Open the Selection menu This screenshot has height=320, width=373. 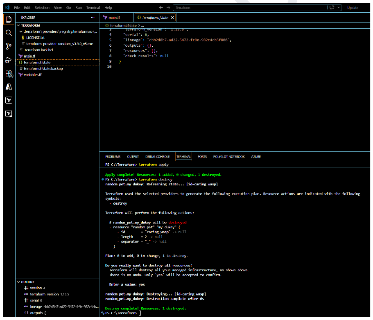pyautogui.click(x=42, y=8)
